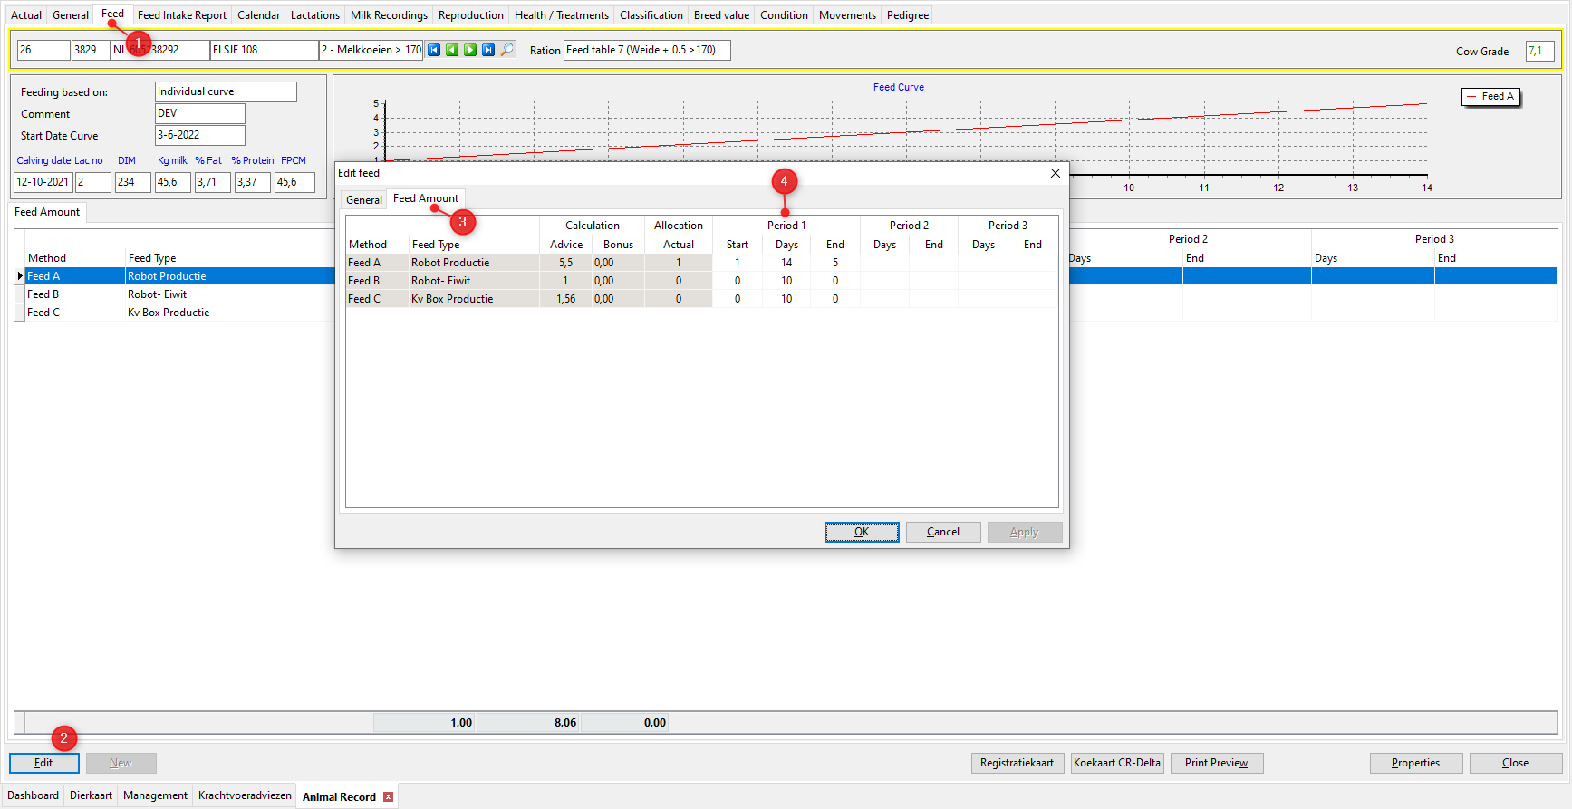This screenshot has height=809, width=1572.
Task: Switch to the Dierkaart bottom tab
Action: point(91,795)
